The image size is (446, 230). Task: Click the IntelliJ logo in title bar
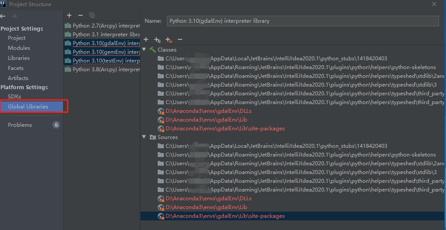tap(3, 4)
